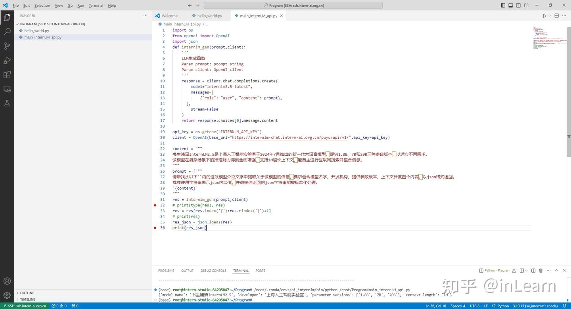
Task: Open the Run and Debug view
Action: coord(7,60)
